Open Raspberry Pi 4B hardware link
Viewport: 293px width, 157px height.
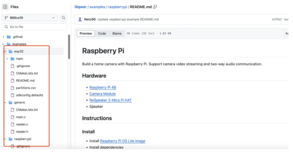click(103, 87)
